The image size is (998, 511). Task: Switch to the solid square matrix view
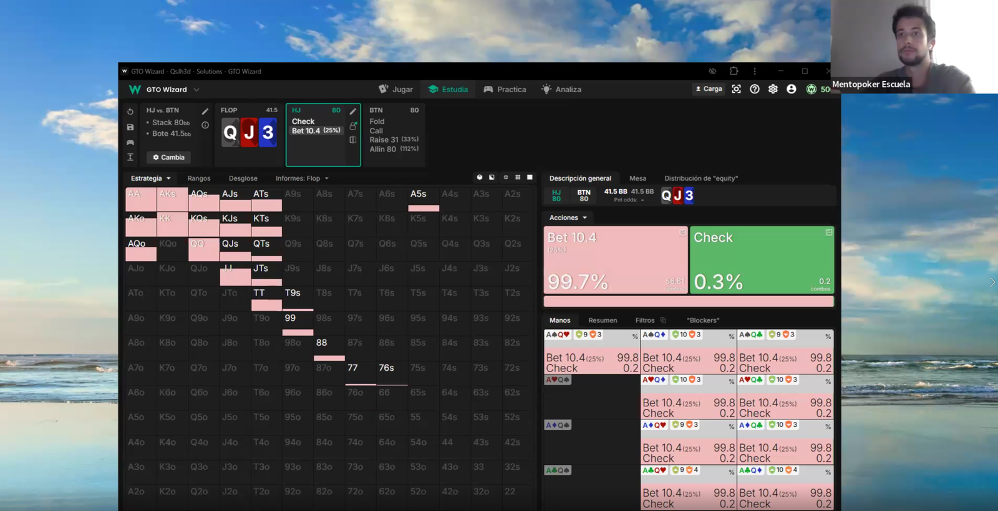[x=530, y=178]
